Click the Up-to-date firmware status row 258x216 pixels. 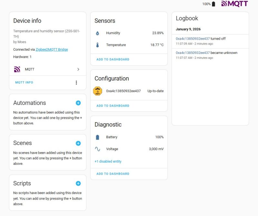tap(155, 91)
